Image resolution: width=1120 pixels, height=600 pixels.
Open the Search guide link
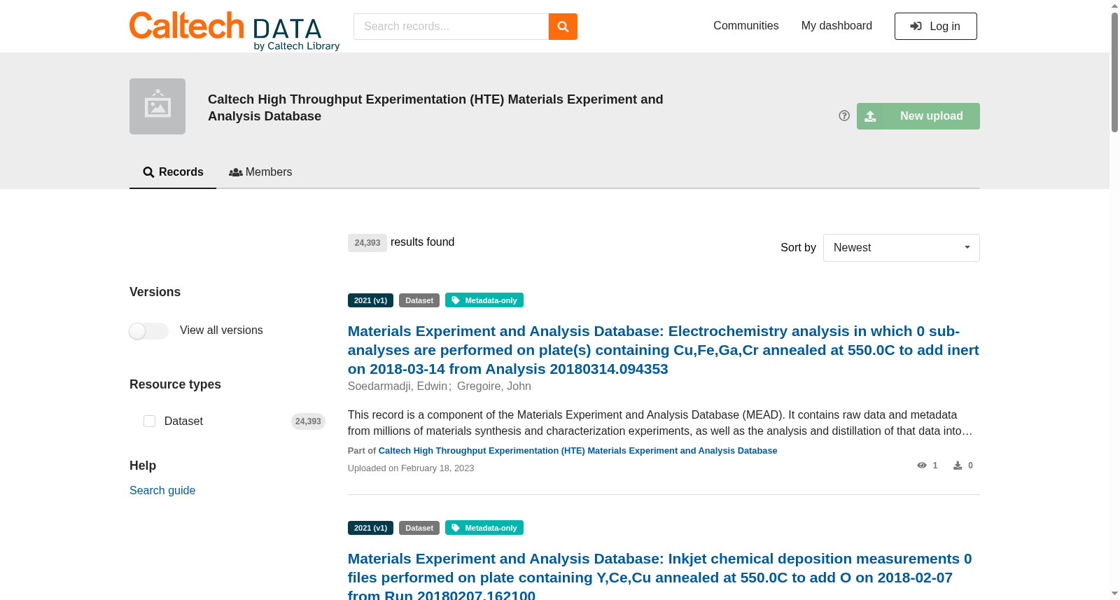(x=162, y=491)
